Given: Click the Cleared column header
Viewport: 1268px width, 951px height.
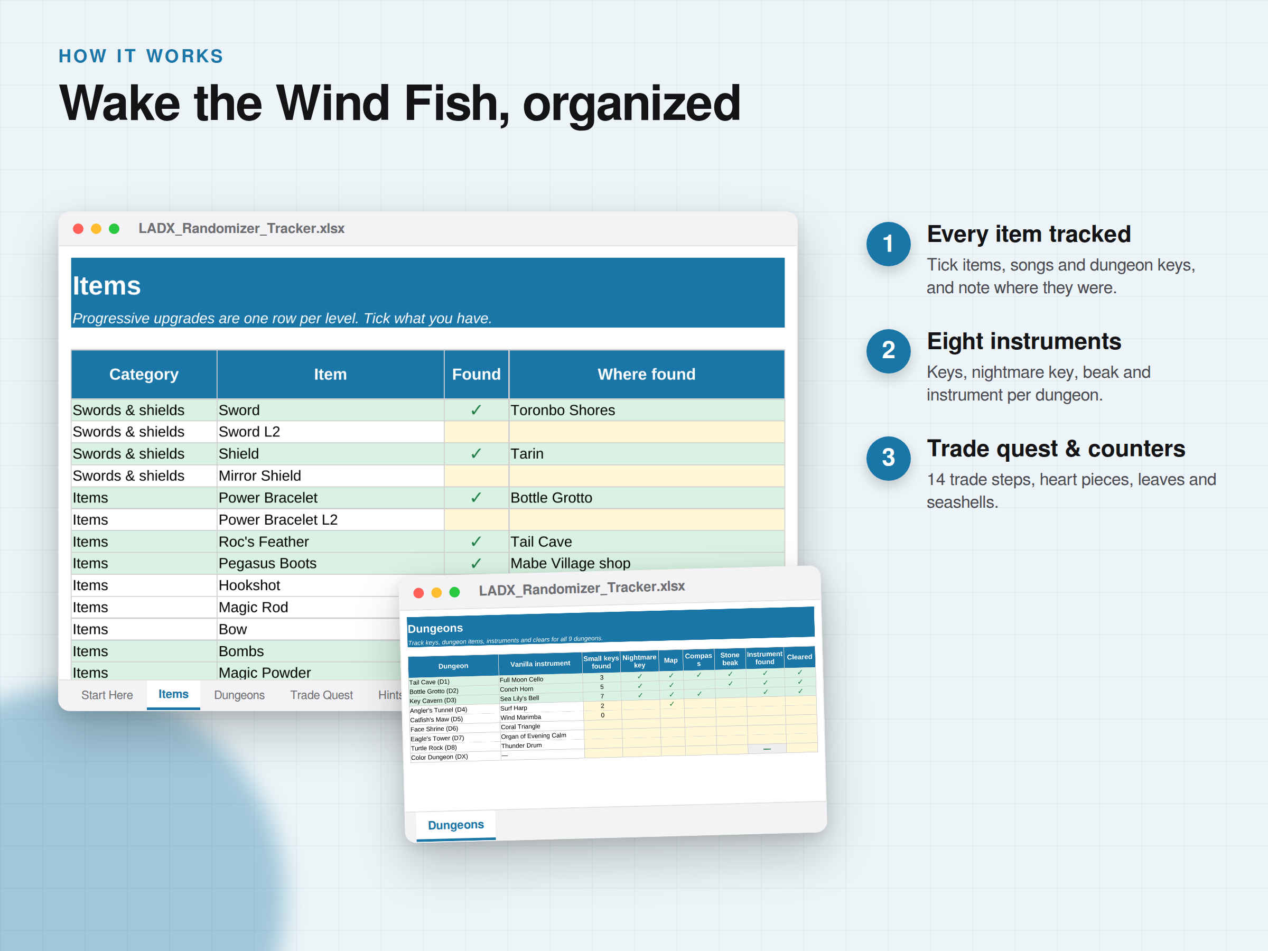Looking at the screenshot, I should tap(799, 657).
